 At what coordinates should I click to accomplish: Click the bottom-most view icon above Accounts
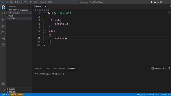(x=3, y=45)
